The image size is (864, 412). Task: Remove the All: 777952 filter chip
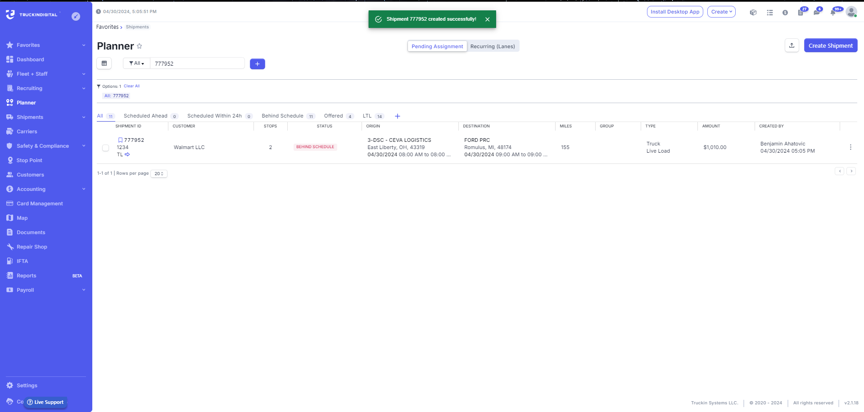[117, 96]
